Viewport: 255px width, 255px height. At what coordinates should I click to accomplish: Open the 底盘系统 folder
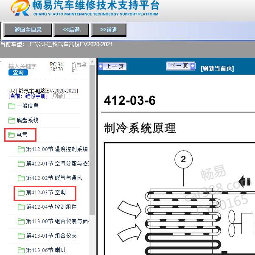(28, 120)
